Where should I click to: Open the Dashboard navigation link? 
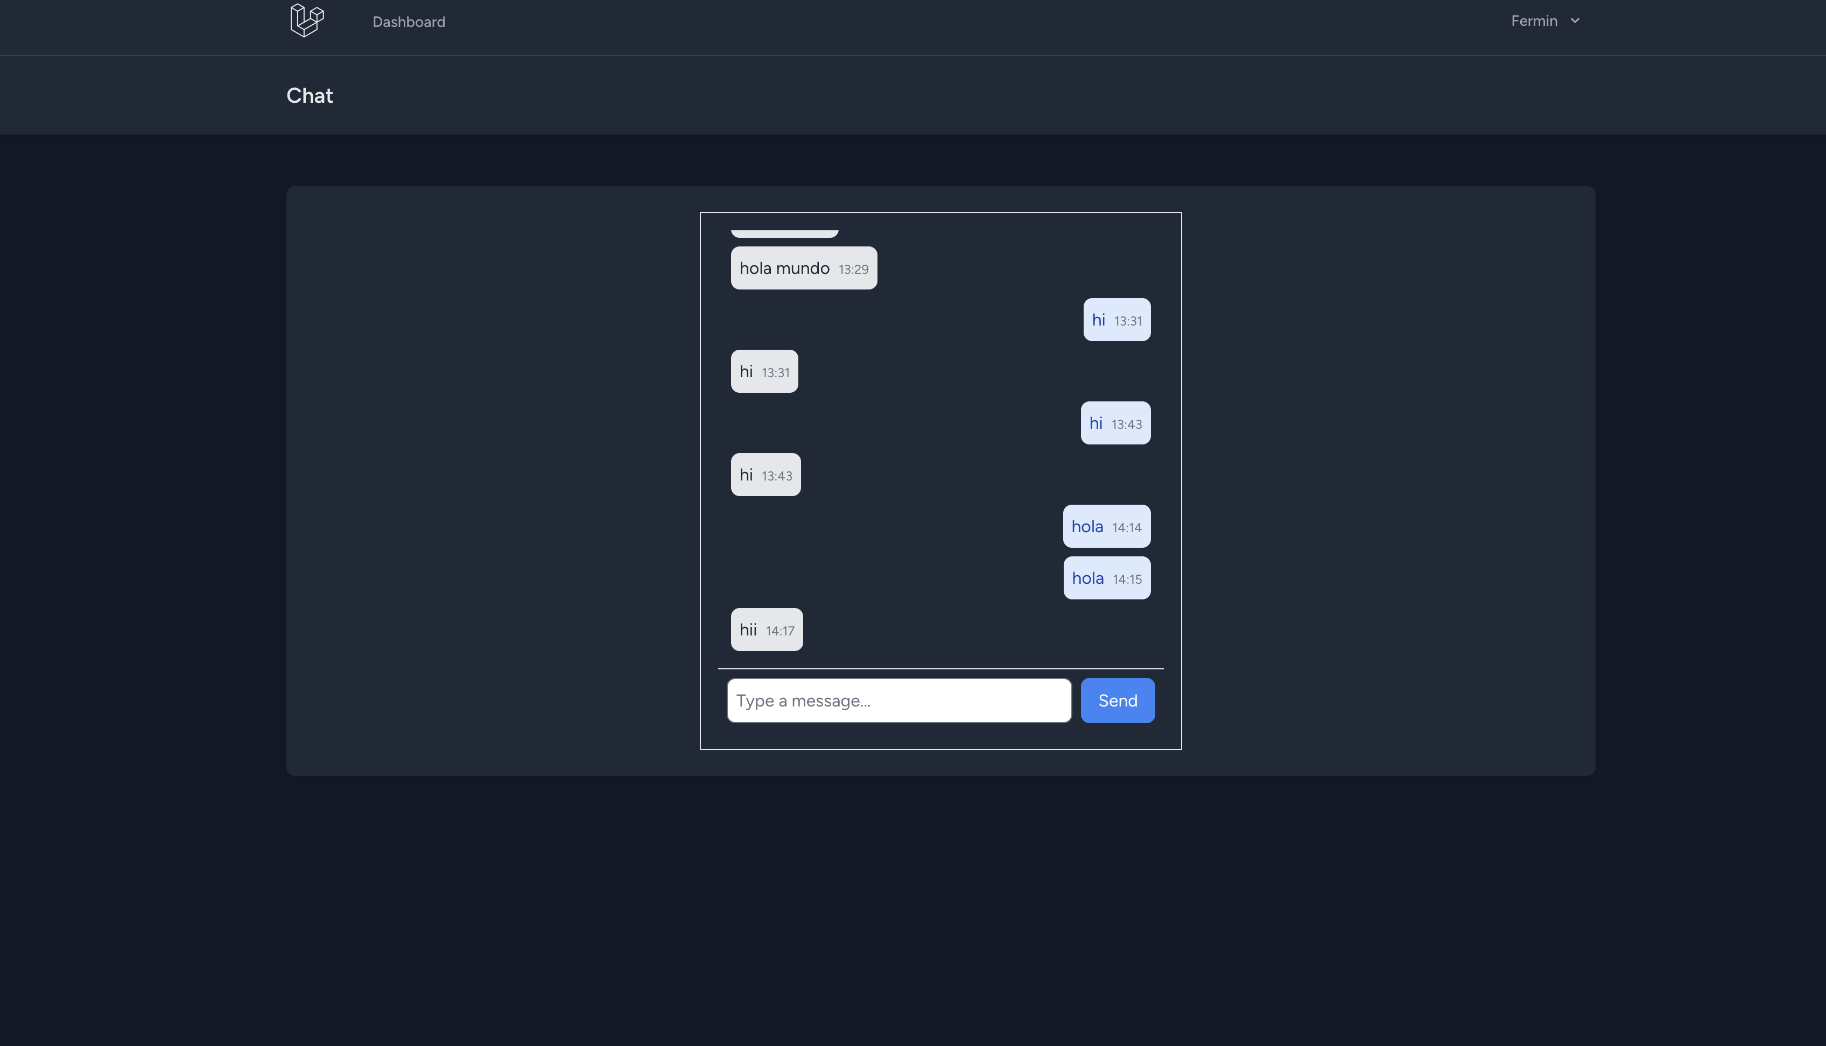tap(409, 22)
